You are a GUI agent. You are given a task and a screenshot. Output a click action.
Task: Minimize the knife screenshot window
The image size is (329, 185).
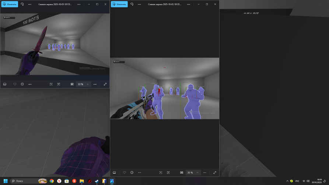[89, 4]
